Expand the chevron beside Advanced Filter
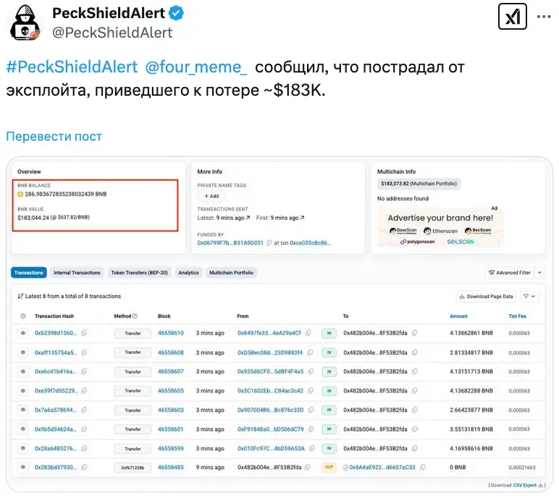 540,273
